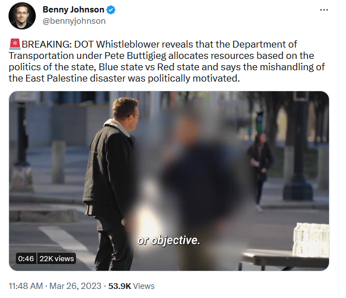
Task: Click the water bottle pack on table
Action: (x=311, y=240)
